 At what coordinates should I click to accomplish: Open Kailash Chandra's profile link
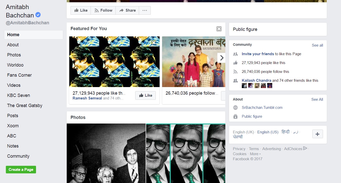(257, 80)
